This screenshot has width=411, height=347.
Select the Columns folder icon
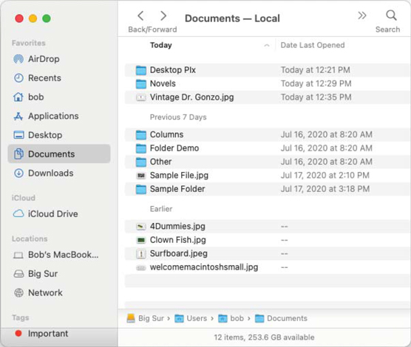(x=141, y=135)
